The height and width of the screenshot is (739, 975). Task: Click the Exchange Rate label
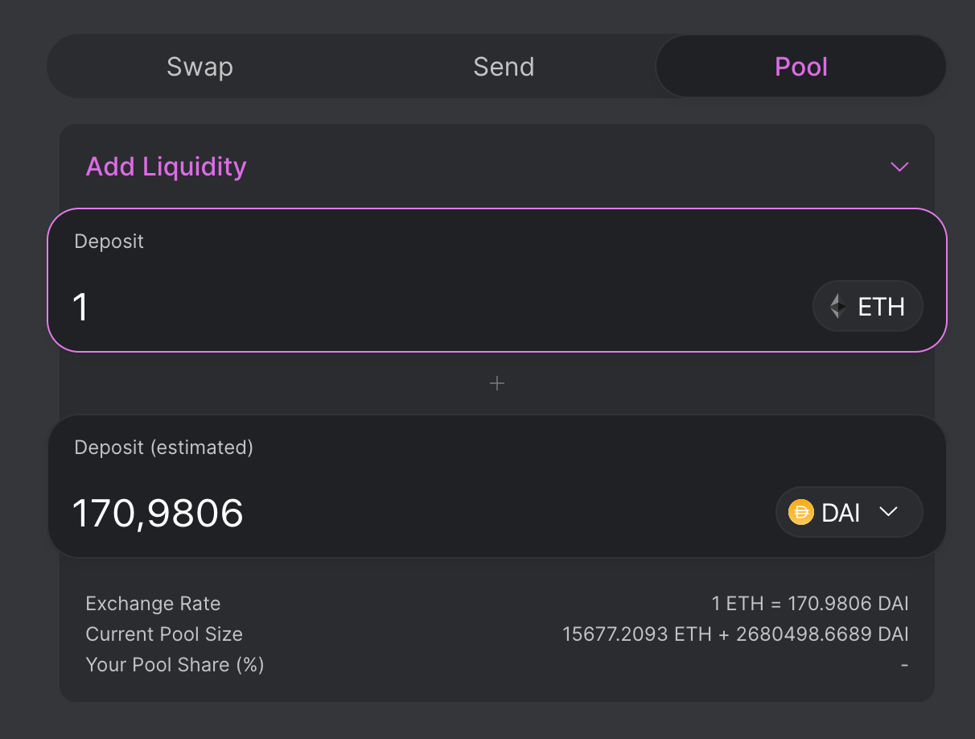153,604
